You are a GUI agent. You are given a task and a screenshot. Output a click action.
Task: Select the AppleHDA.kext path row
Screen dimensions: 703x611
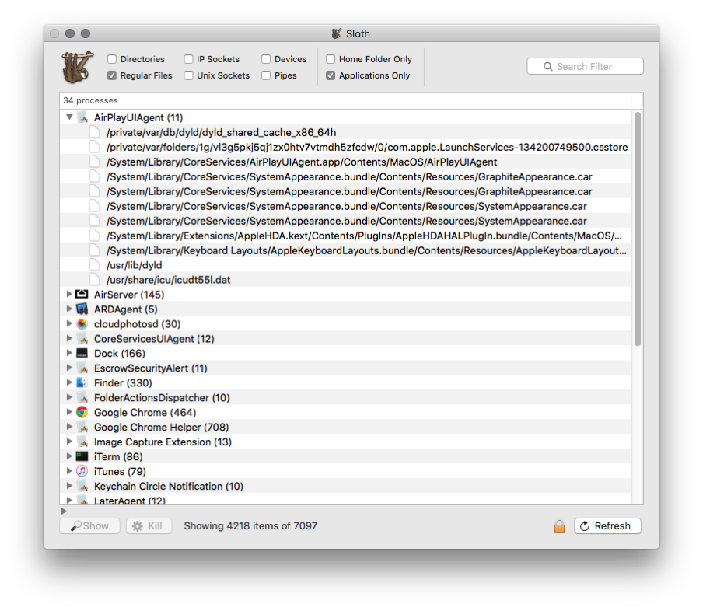pyautogui.click(x=346, y=236)
